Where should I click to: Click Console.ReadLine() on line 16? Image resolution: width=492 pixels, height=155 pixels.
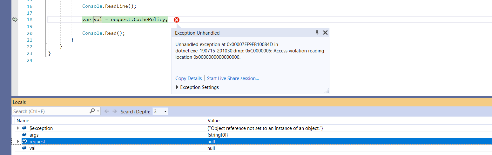coord(109,6)
